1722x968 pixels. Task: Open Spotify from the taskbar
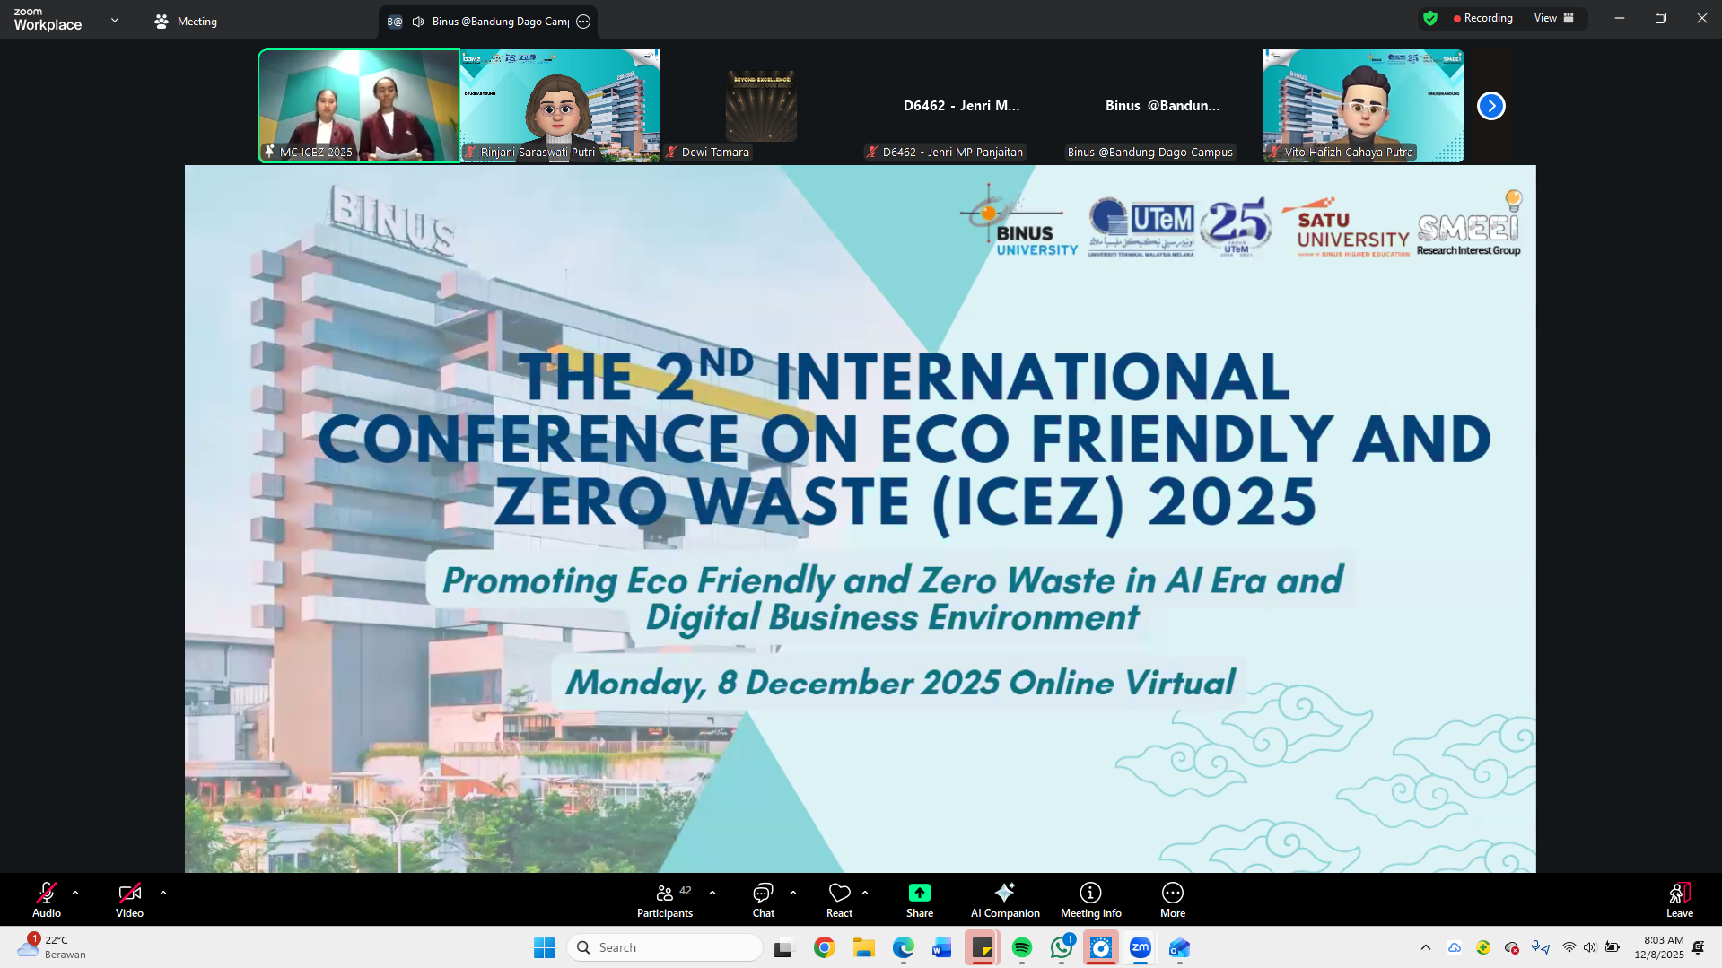pos(1021,947)
